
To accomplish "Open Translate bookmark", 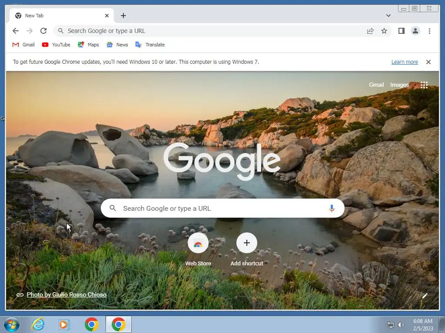I will [x=150, y=45].
